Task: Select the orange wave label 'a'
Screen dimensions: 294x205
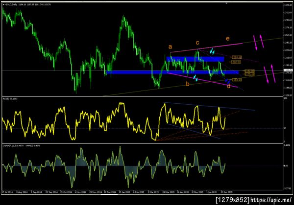Action: (x=170, y=46)
